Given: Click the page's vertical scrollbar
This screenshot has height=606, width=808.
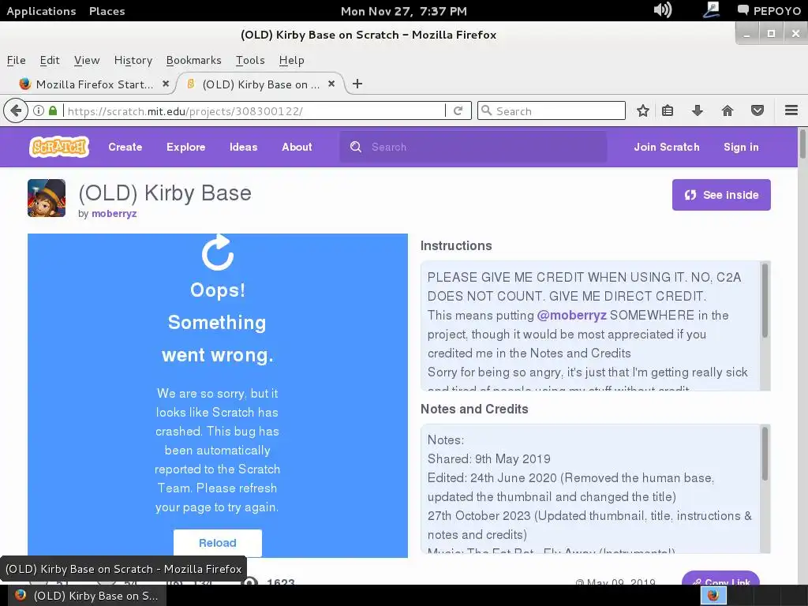Looking at the screenshot, I should point(802,144).
